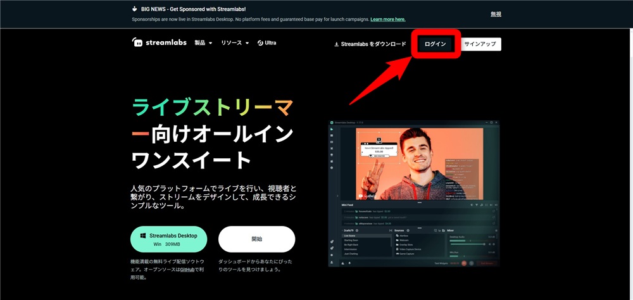This screenshot has height=300, width=633.
Task: Click the Streamlabs をダウンロード link
Action: point(370,44)
